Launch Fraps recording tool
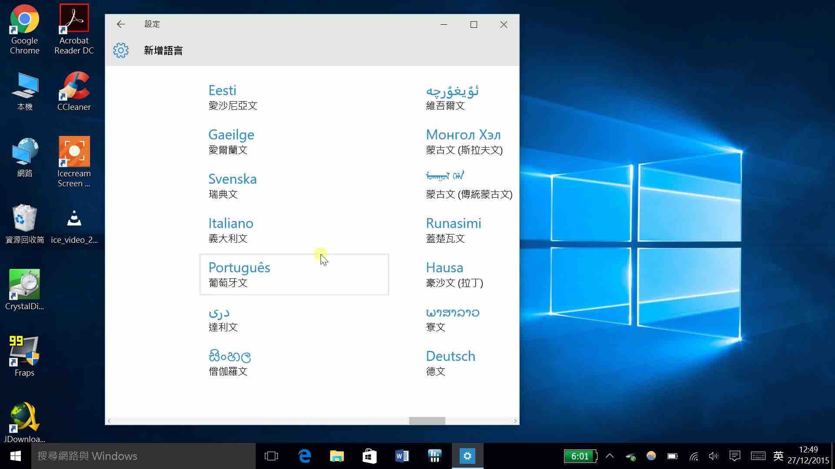This screenshot has height=469, width=835. pos(23,355)
